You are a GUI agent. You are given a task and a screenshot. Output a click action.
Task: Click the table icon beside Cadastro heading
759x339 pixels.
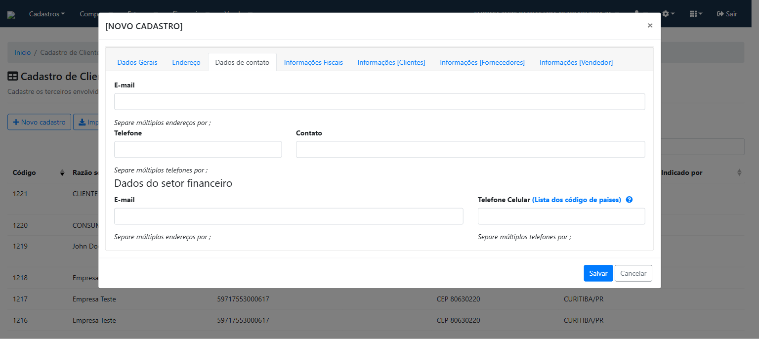point(13,77)
